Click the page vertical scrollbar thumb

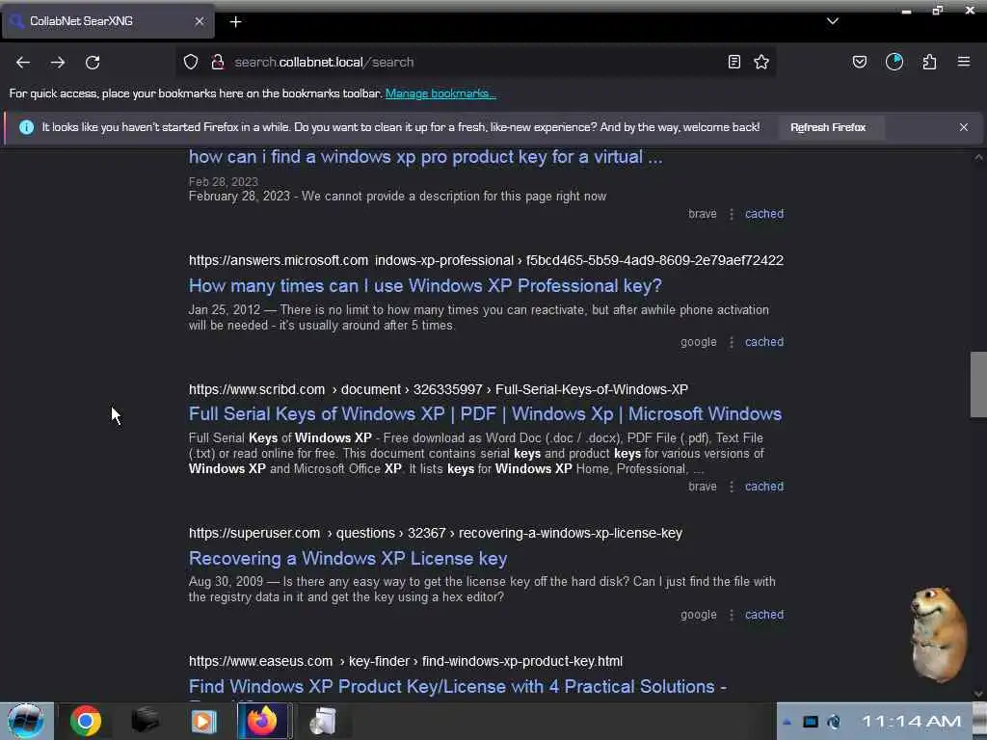pos(978,384)
